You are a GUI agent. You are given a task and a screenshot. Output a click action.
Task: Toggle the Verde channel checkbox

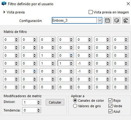click(110, 106)
